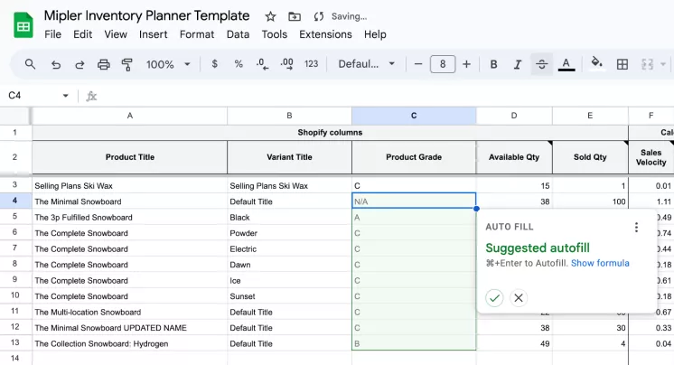
Task: Open the Insert menu
Action: pyautogui.click(x=153, y=34)
